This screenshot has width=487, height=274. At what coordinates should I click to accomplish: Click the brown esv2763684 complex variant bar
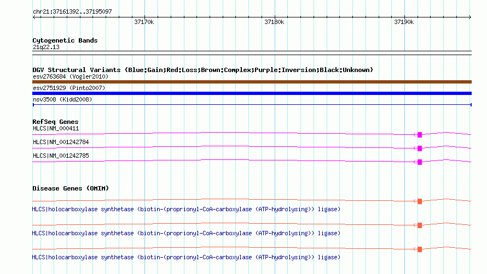[x=252, y=82]
